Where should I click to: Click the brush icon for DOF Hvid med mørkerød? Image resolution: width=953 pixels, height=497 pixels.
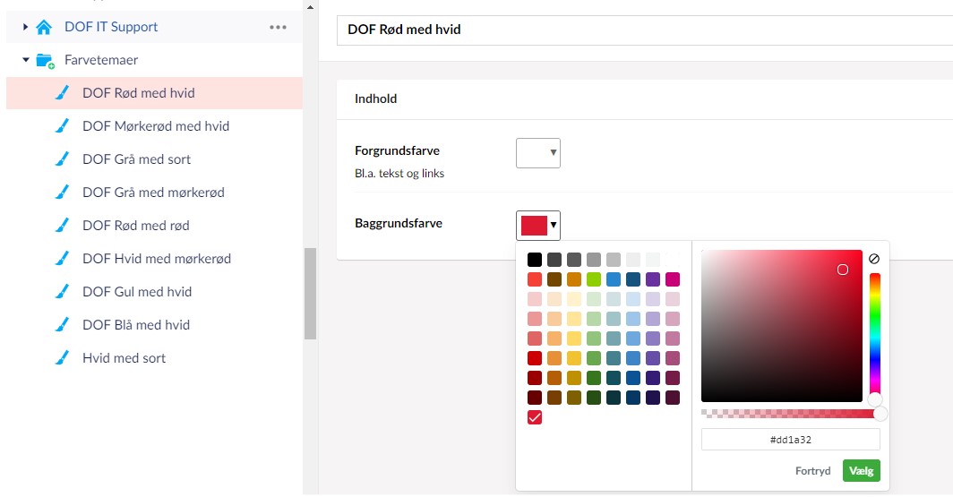click(x=62, y=258)
